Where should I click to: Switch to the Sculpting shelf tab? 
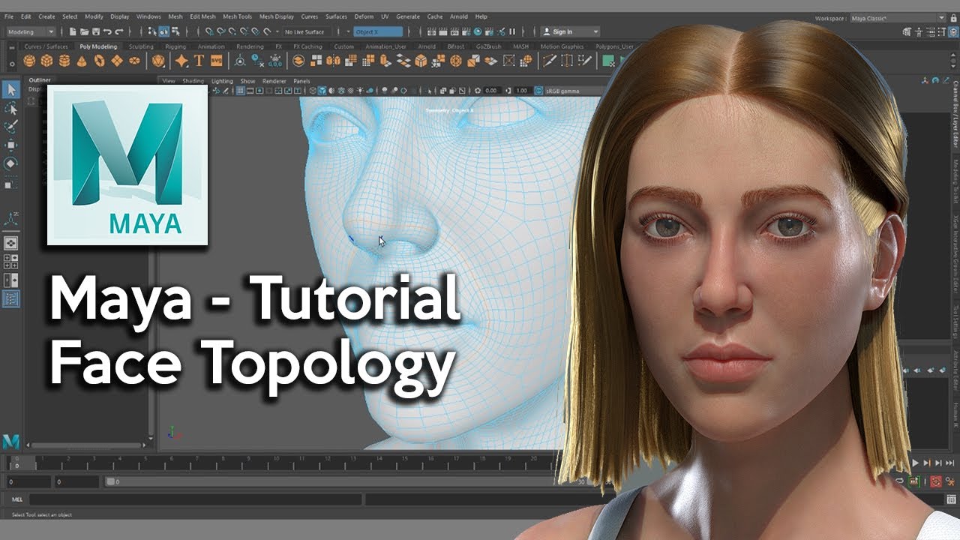point(141,46)
